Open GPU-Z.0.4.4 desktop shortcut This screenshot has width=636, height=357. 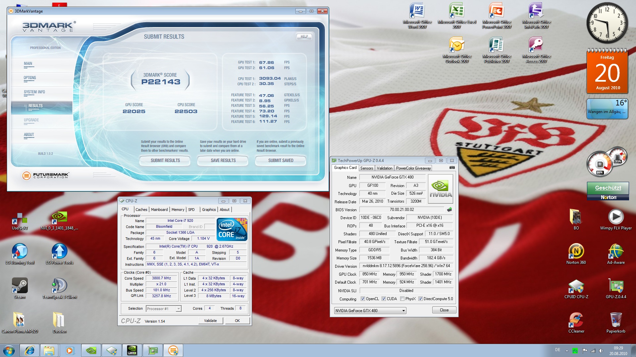coord(616,288)
